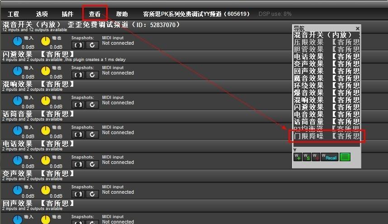
Task: Click camera icon under 话筒音量 plugin
Action: pos(78,135)
